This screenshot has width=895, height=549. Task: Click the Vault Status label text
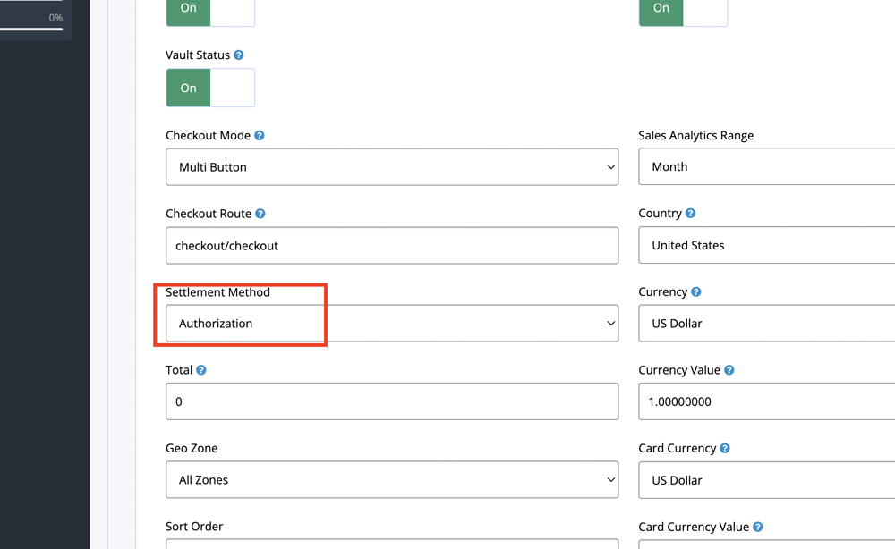pos(198,55)
